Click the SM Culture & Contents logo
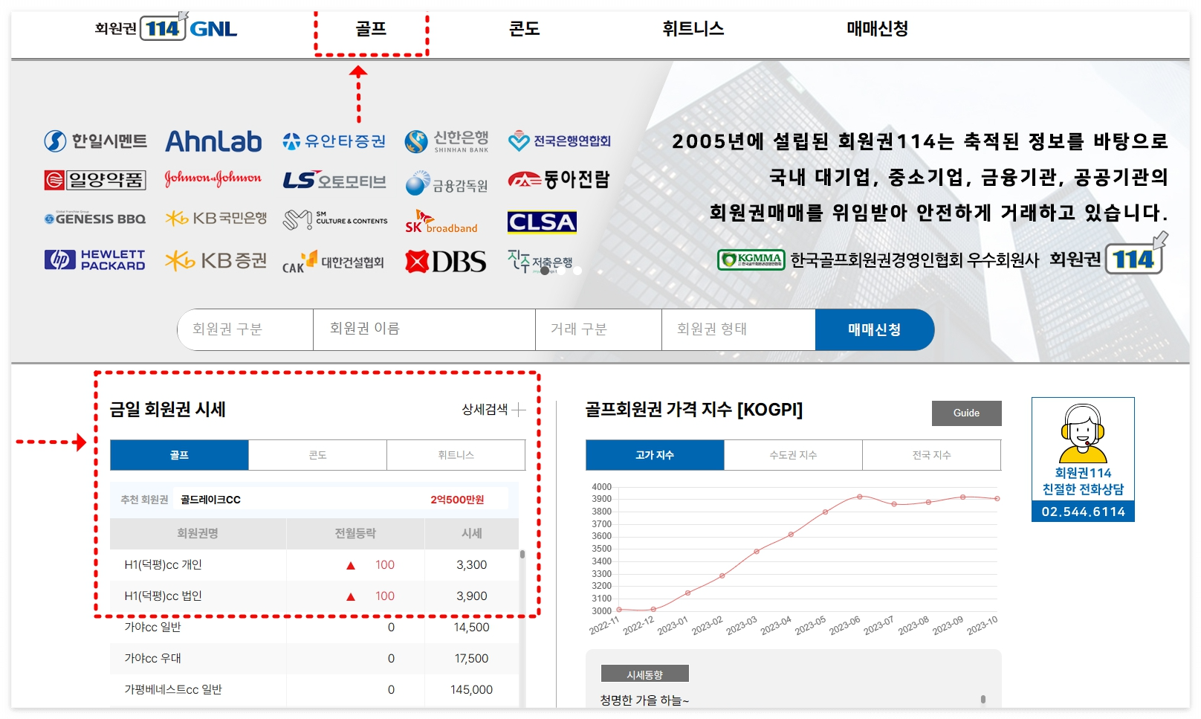Screen dimensions: 1201x719 pos(335,219)
